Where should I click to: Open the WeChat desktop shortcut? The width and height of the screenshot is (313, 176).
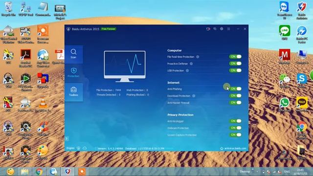click(x=285, y=81)
